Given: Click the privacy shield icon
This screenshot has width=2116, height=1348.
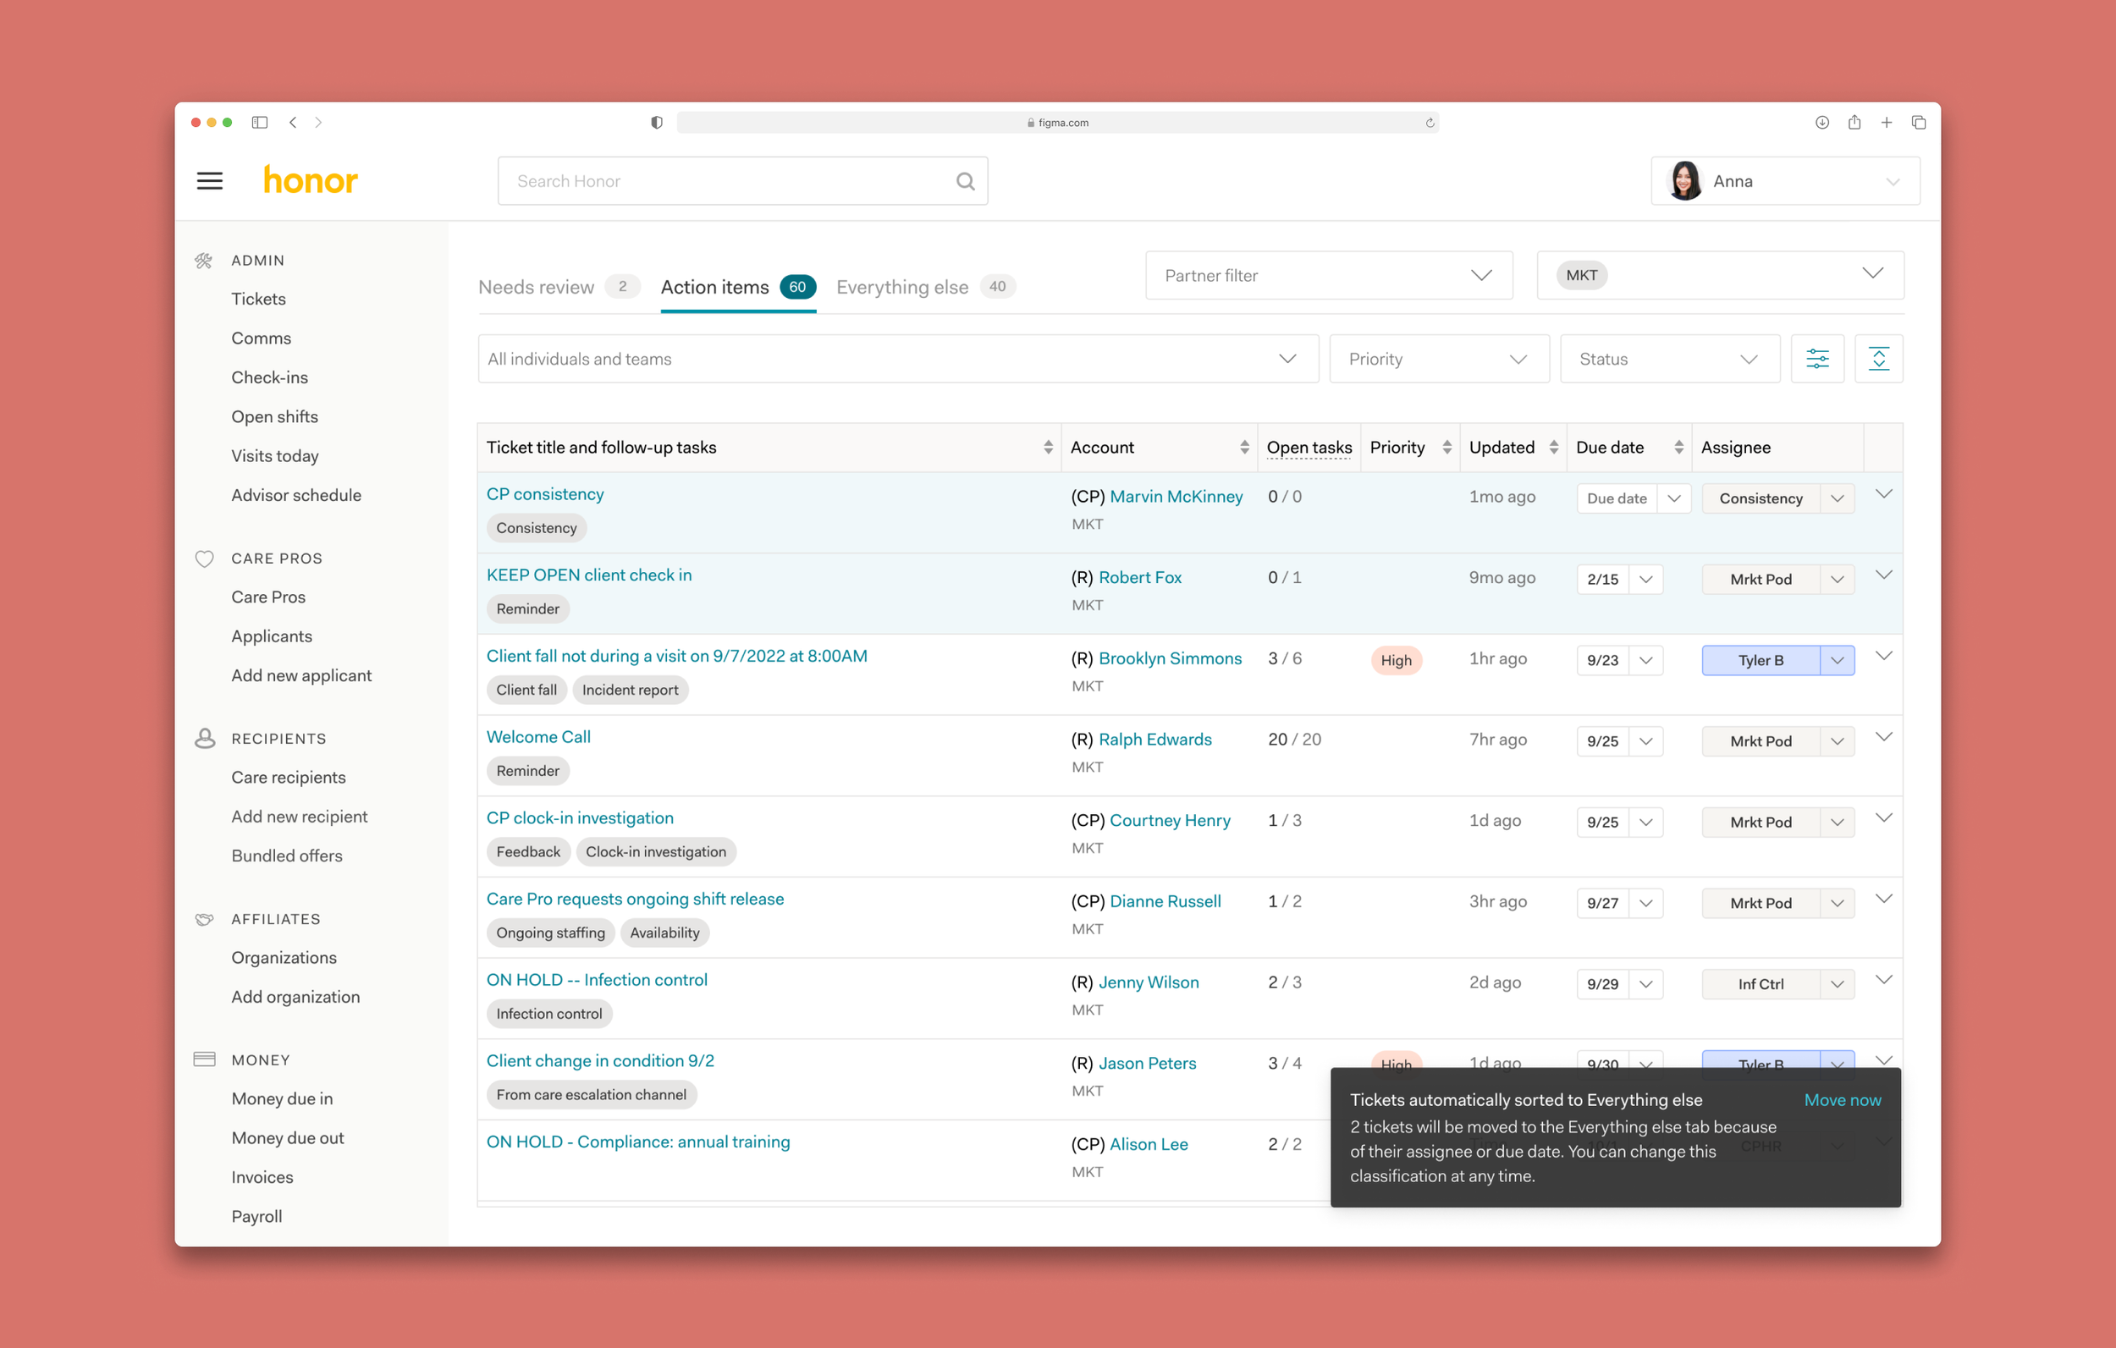Looking at the screenshot, I should [x=657, y=122].
